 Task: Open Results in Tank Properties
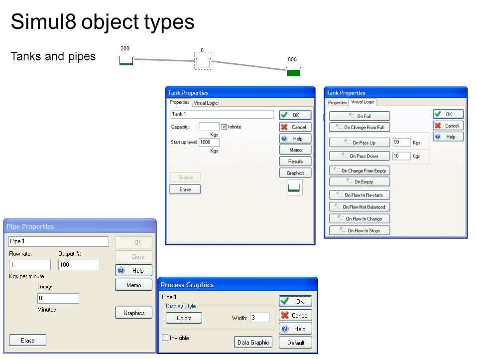coord(295,161)
